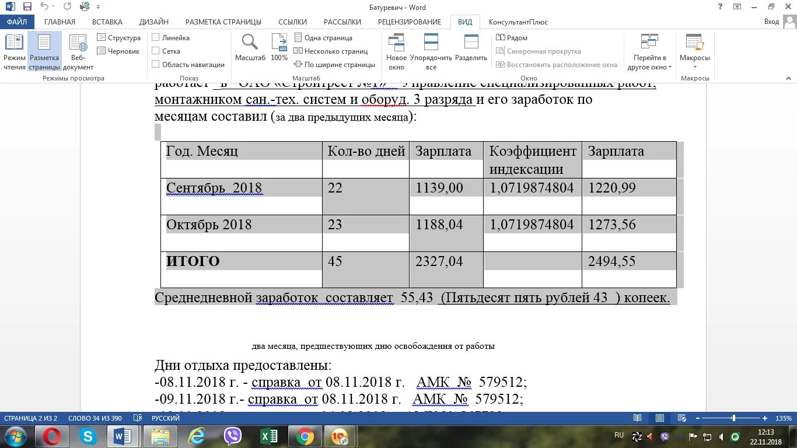Screen dimensions: 797x448
Task: Set zoom to 100%
Action: [279, 48]
